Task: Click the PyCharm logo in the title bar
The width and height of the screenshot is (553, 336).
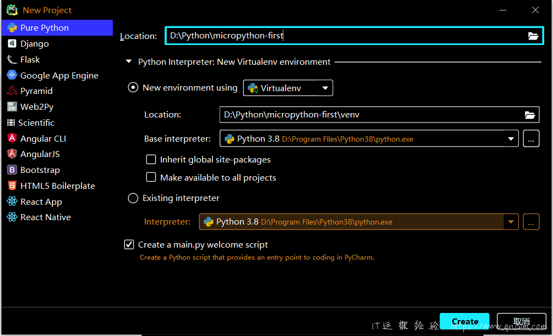Action: coord(12,10)
